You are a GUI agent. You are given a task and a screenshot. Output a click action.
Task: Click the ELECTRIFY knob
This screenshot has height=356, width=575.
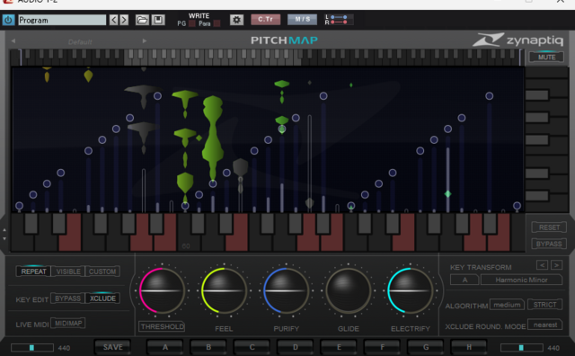point(410,290)
